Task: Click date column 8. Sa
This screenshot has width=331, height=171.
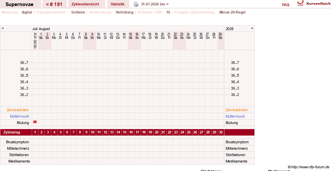Action: pos(86,36)
